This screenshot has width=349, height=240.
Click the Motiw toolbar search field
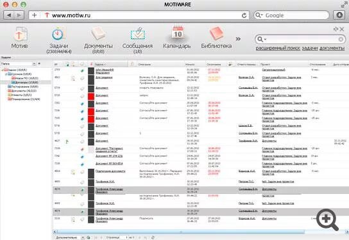[x=300, y=40]
